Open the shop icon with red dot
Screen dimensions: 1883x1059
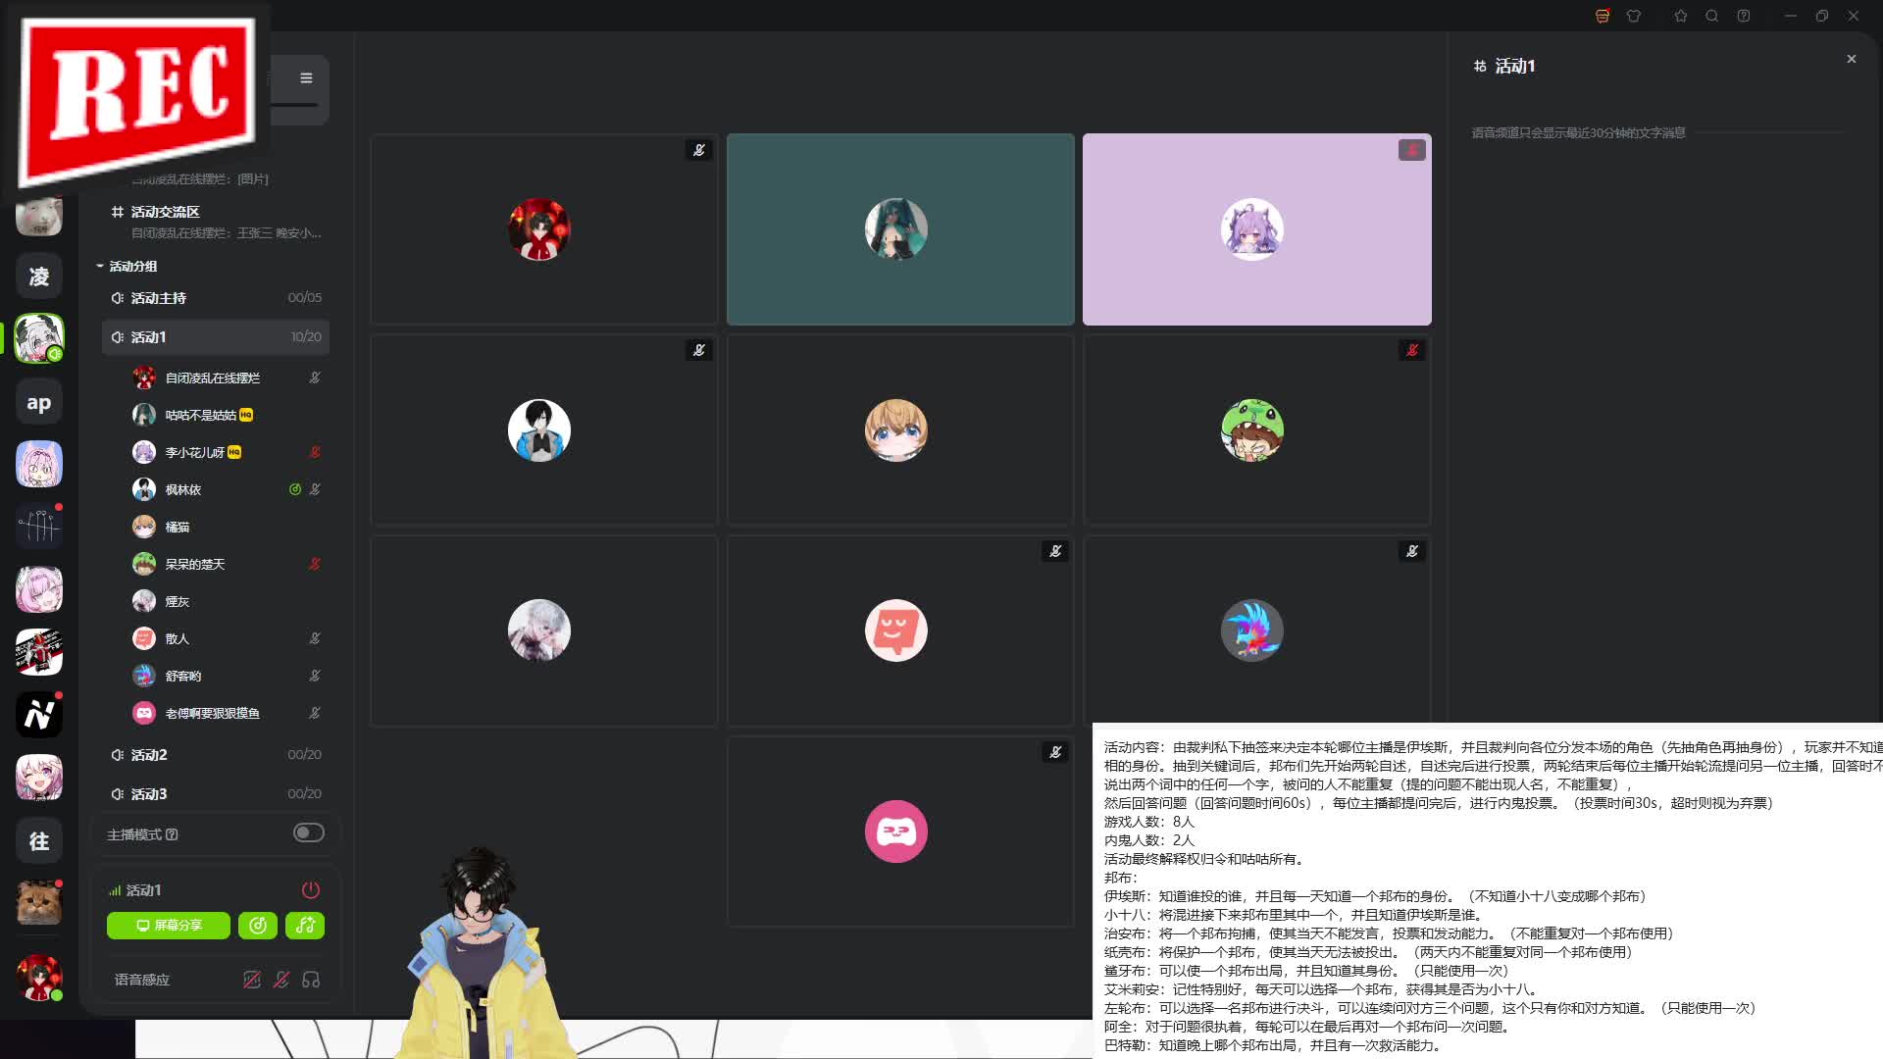(x=1603, y=16)
